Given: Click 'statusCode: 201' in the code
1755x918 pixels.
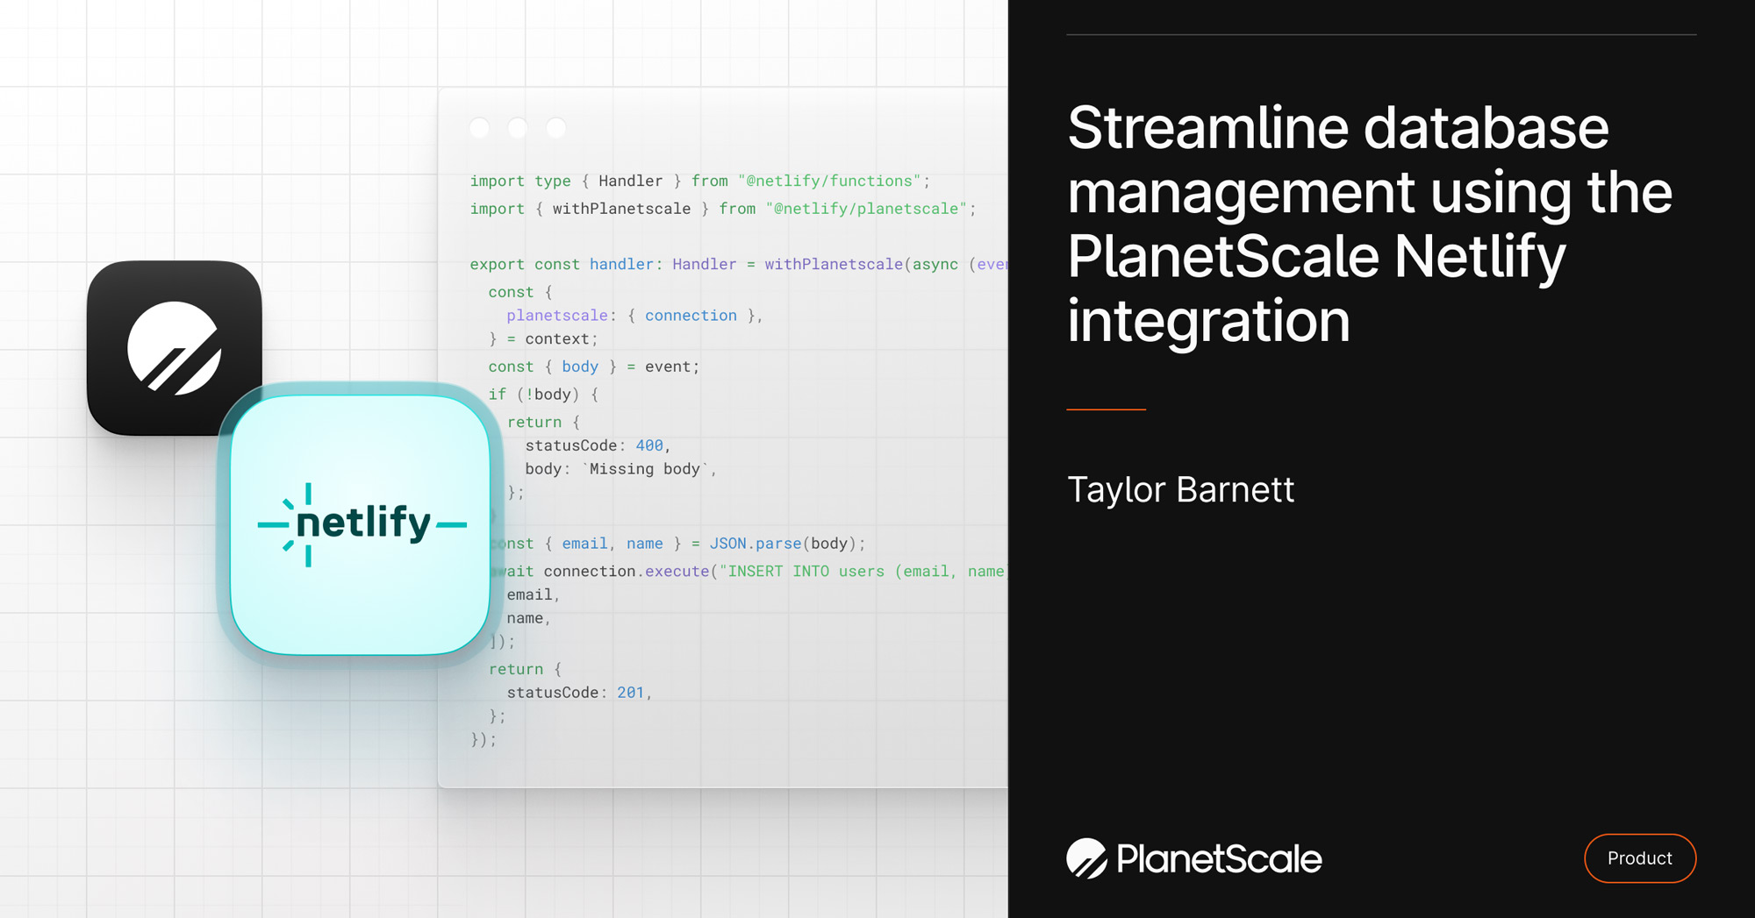Looking at the screenshot, I should pyautogui.click(x=579, y=693).
